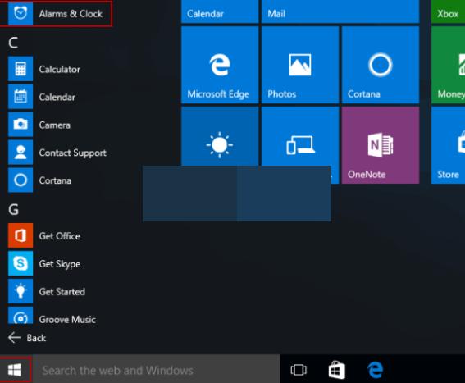Open the Weather sun tile
The width and height of the screenshot is (465, 383).
(x=220, y=137)
